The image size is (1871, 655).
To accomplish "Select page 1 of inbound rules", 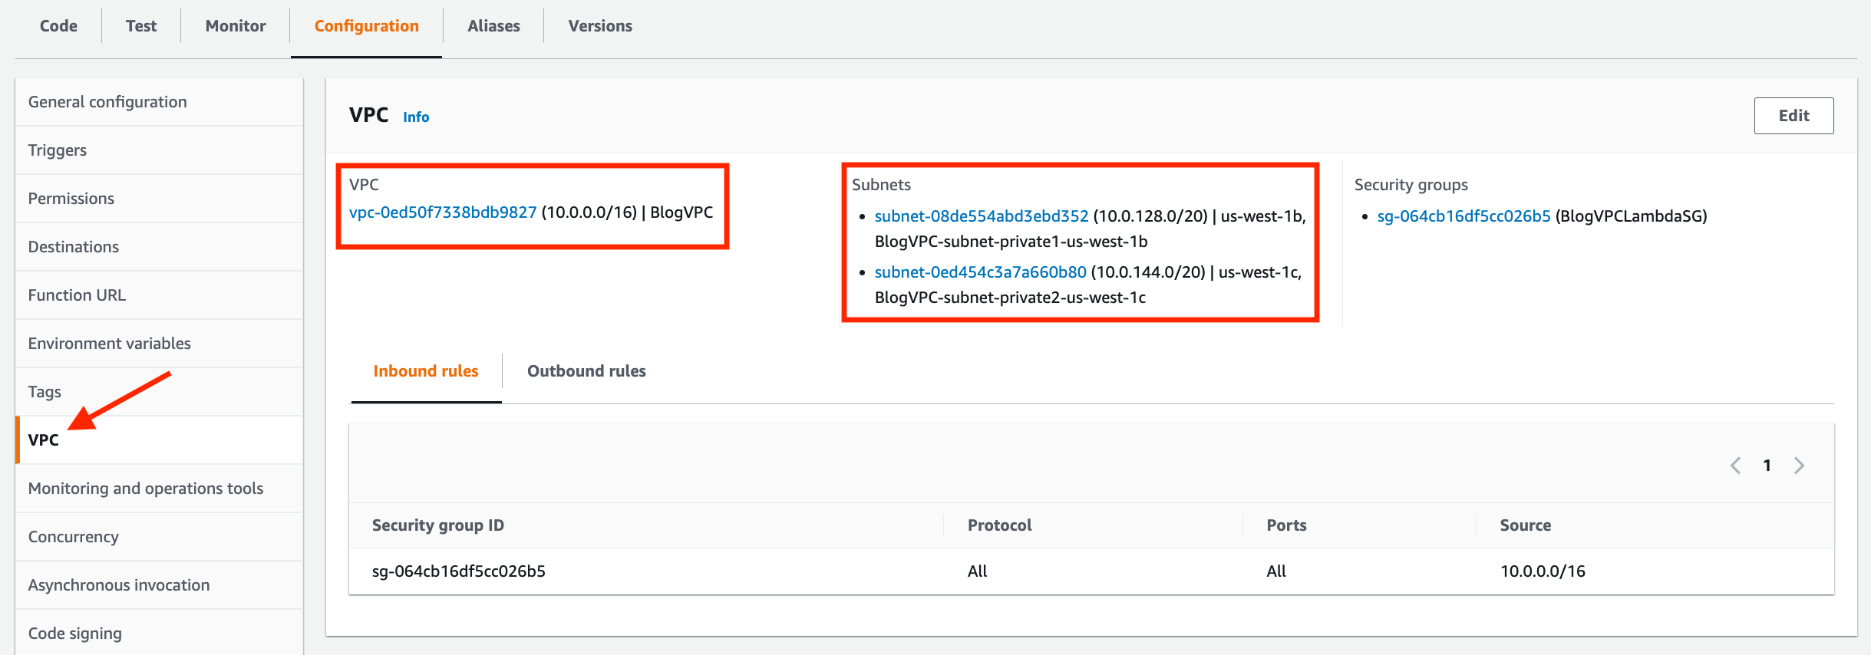I will point(1768,465).
